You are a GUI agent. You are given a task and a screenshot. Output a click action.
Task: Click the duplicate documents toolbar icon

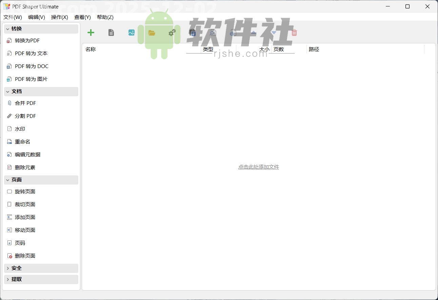(193, 33)
